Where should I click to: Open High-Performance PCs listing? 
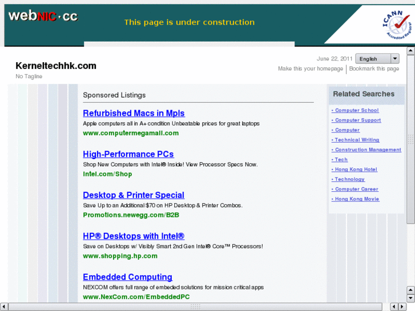click(128, 154)
